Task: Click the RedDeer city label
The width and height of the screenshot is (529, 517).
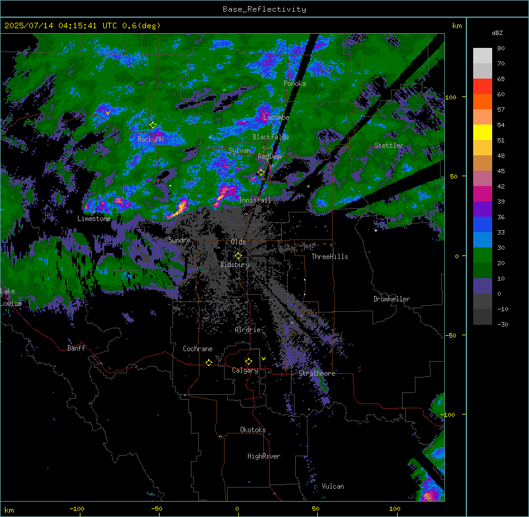Action: (x=270, y=157)
